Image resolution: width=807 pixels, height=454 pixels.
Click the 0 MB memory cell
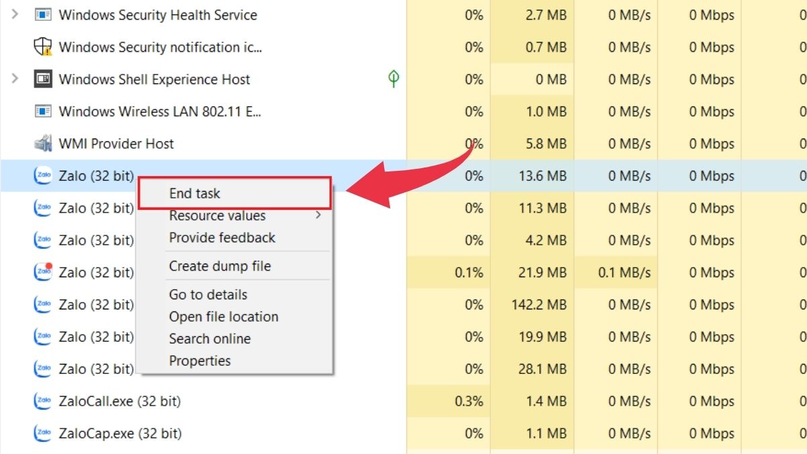tap(532, 79)
